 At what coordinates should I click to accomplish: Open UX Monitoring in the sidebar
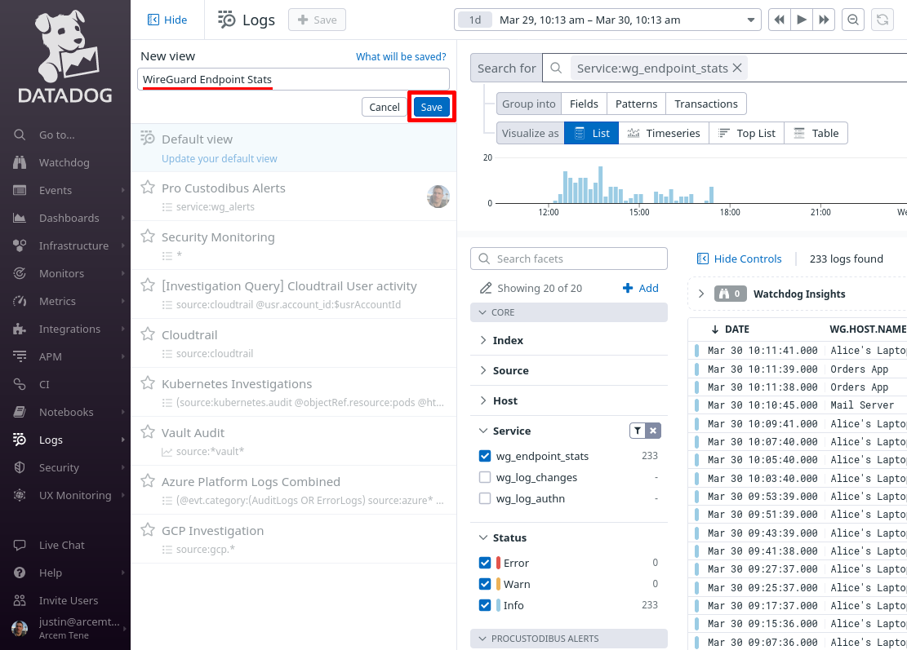pyautogui.click(x=75, y=495)
